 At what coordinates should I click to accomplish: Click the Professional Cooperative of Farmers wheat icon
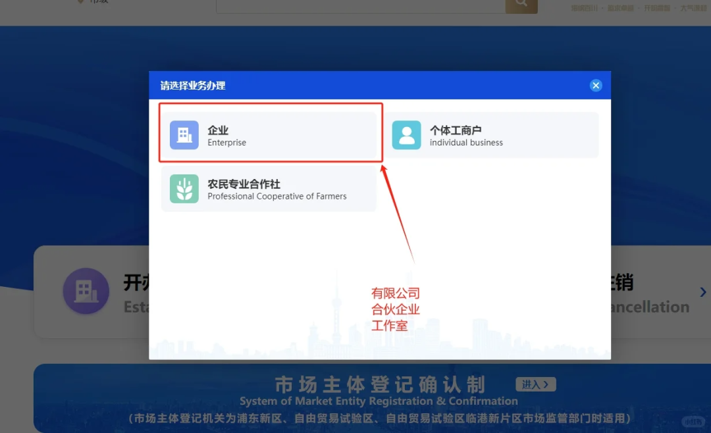click(x=184, y=189)
